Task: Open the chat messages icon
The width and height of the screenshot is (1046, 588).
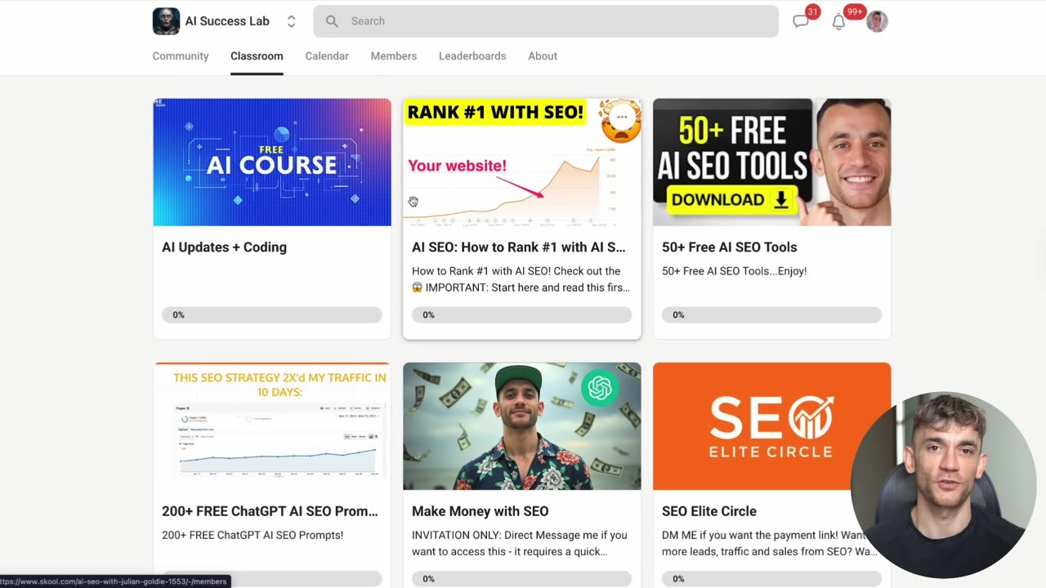Action: [x=801, y=22]
